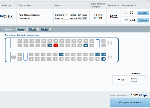Click Вибрати for class C1
The image size is (150, 108).
(143, 13)
